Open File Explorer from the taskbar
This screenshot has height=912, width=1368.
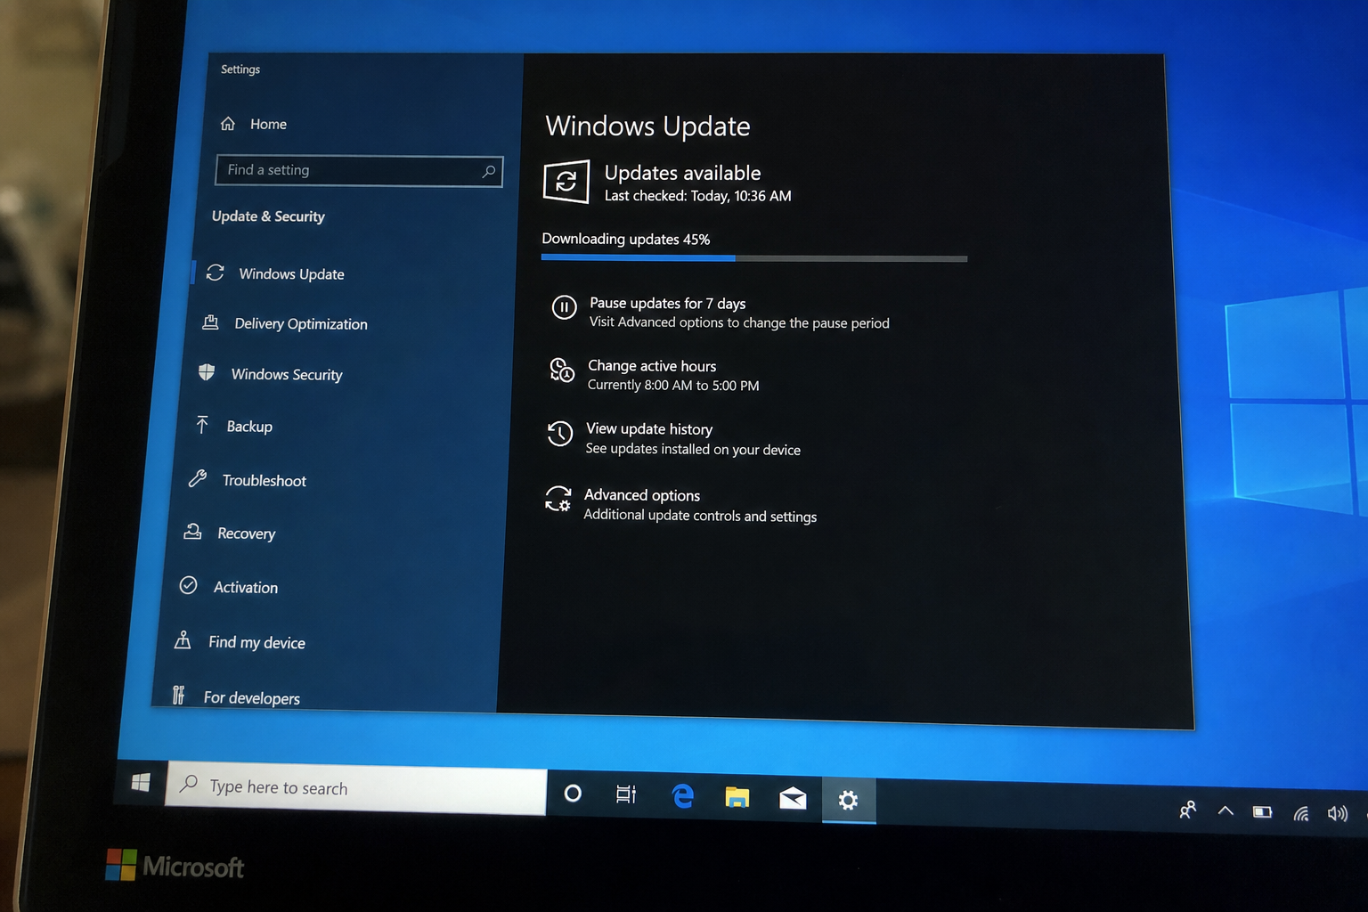point(737,797)
